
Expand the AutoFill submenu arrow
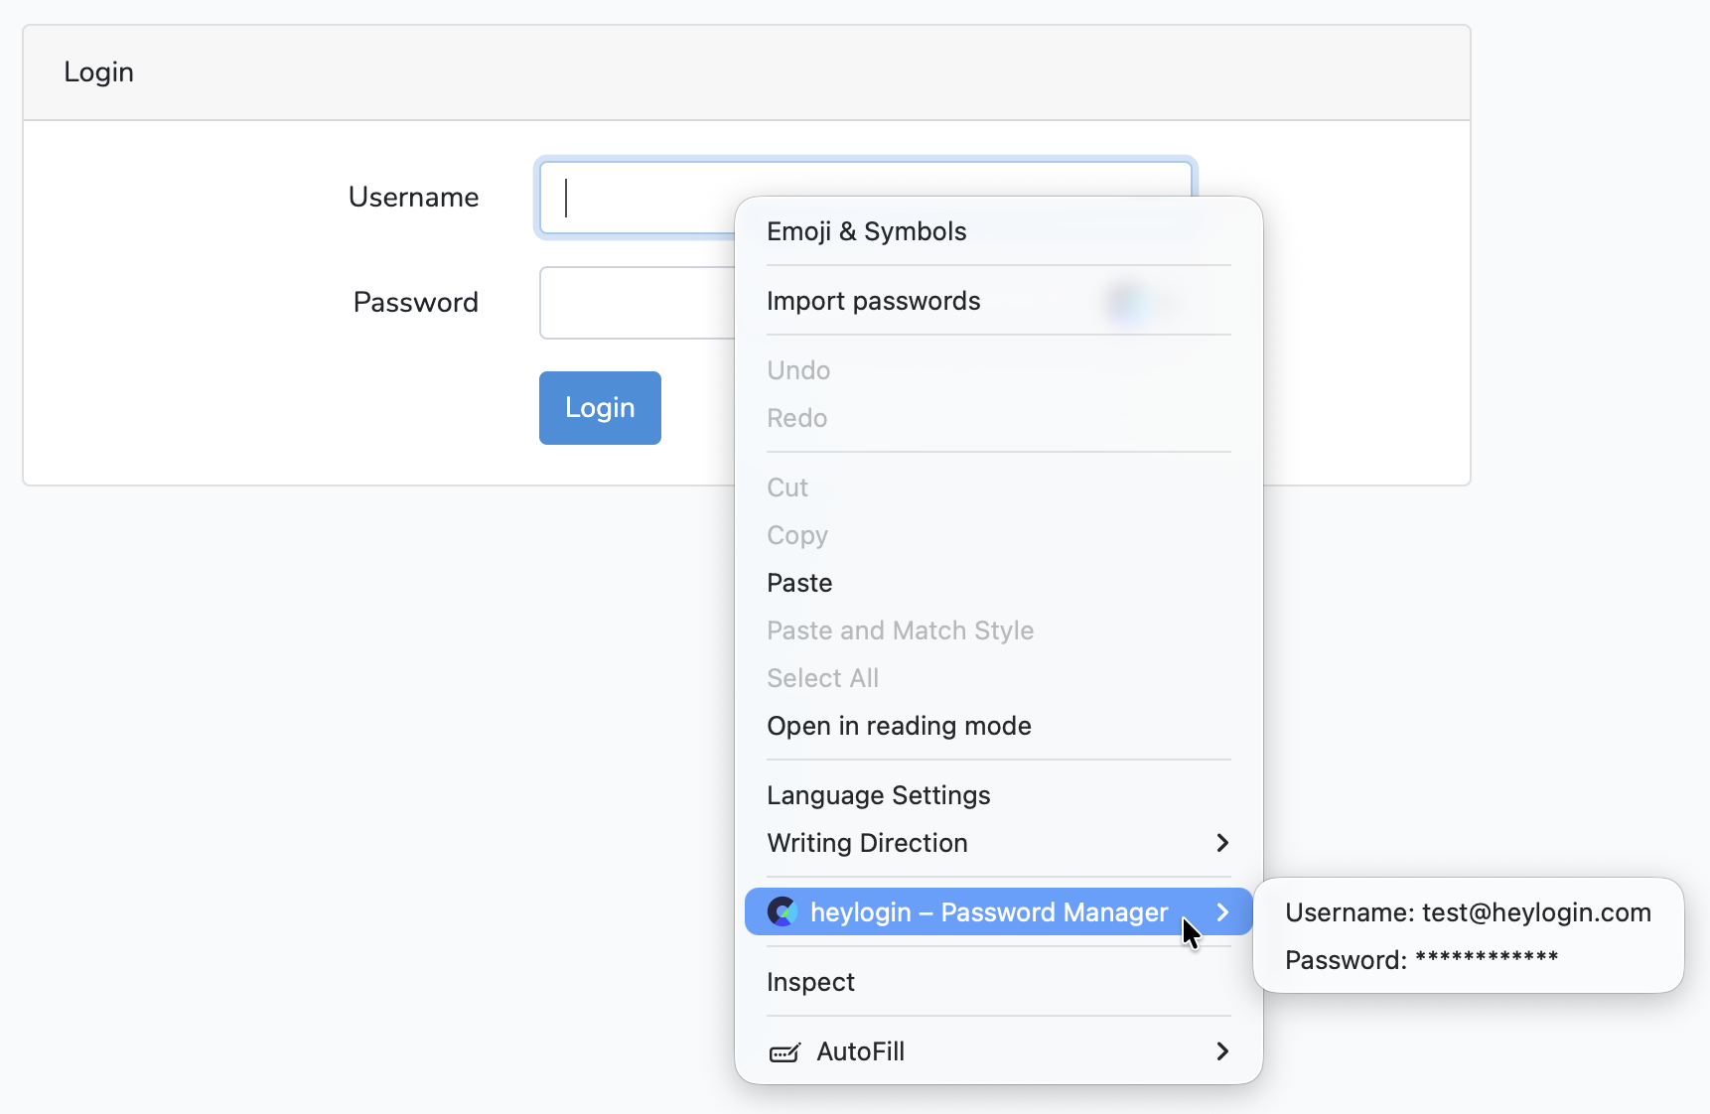coord(1222,1051)
